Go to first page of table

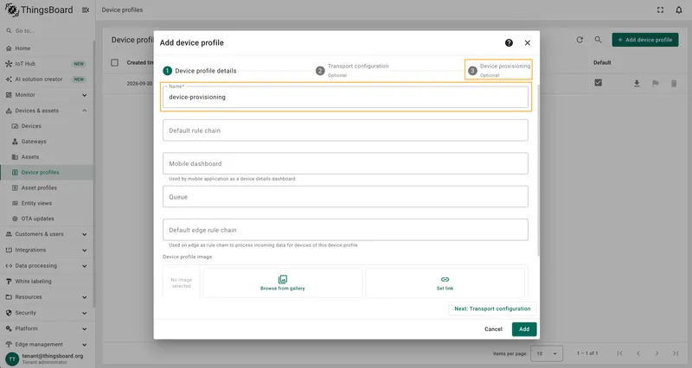click(619, 353)
